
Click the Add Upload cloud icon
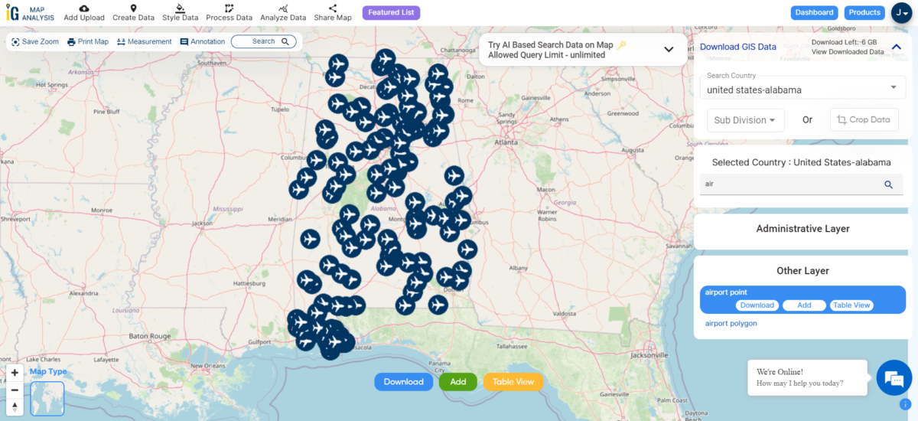click(x=84, y=8)
